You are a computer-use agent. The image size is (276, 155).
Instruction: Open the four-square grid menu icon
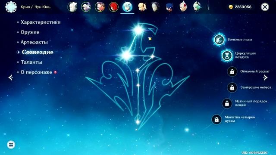pyautogui.click(x=11, y=145)
